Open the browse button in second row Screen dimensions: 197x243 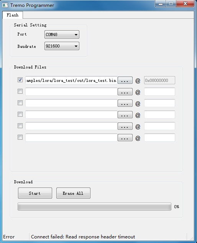pyautogui.click(x=125, y=92)
